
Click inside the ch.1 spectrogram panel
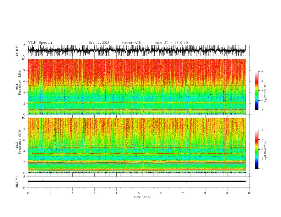[137, 87]
